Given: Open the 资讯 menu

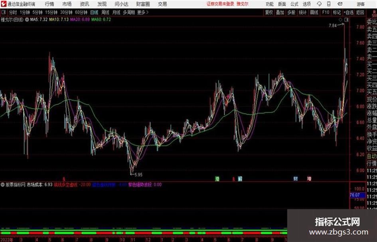Looking at the screenshot, I should [85, 4].
